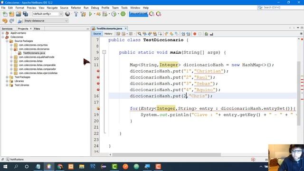The width and height of the screenshot is (304, 171).
Task: Click the Build Project hammer icon
Action: click(76, 14)
